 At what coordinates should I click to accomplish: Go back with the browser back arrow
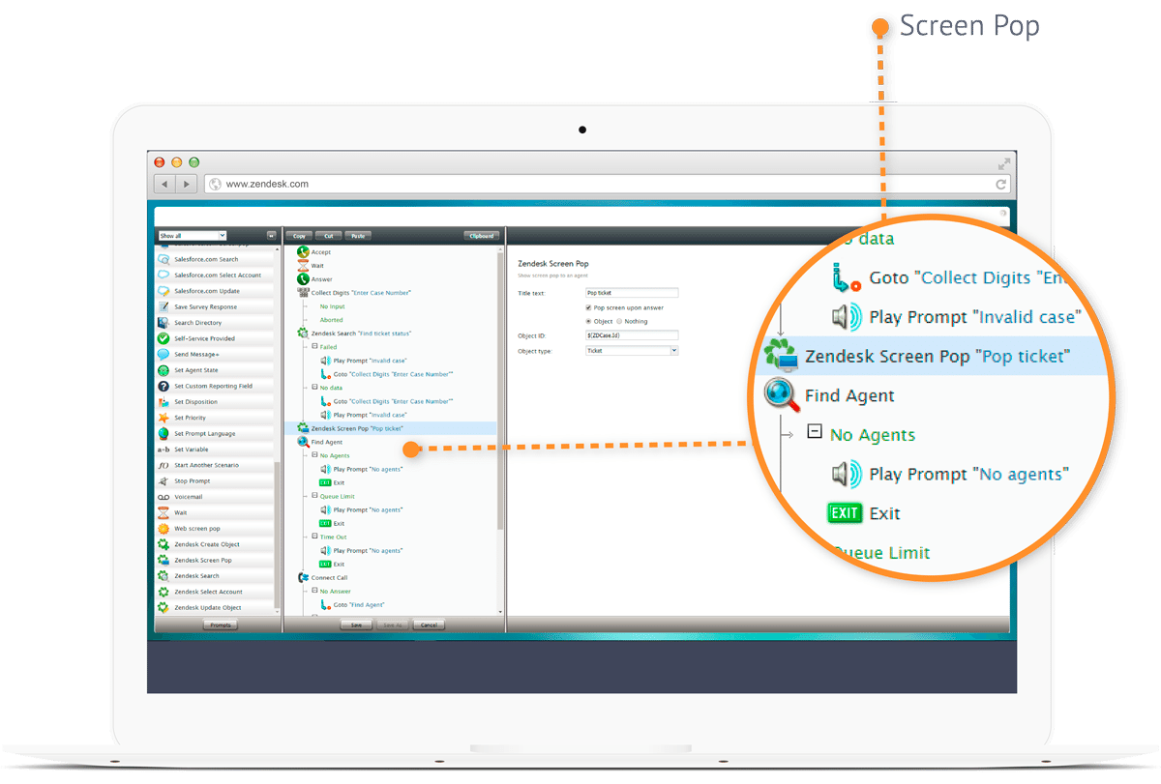pyautogui.click(x=164, y=184)
